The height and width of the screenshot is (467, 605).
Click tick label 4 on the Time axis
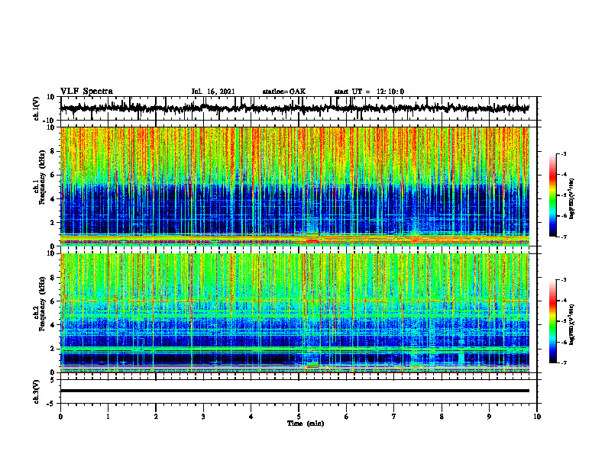point(251,417)
